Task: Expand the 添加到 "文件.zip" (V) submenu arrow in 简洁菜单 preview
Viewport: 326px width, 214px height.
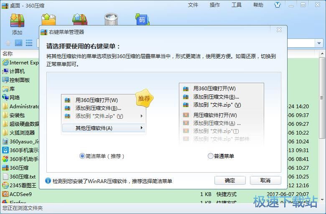Action: [x=142, y=116]
